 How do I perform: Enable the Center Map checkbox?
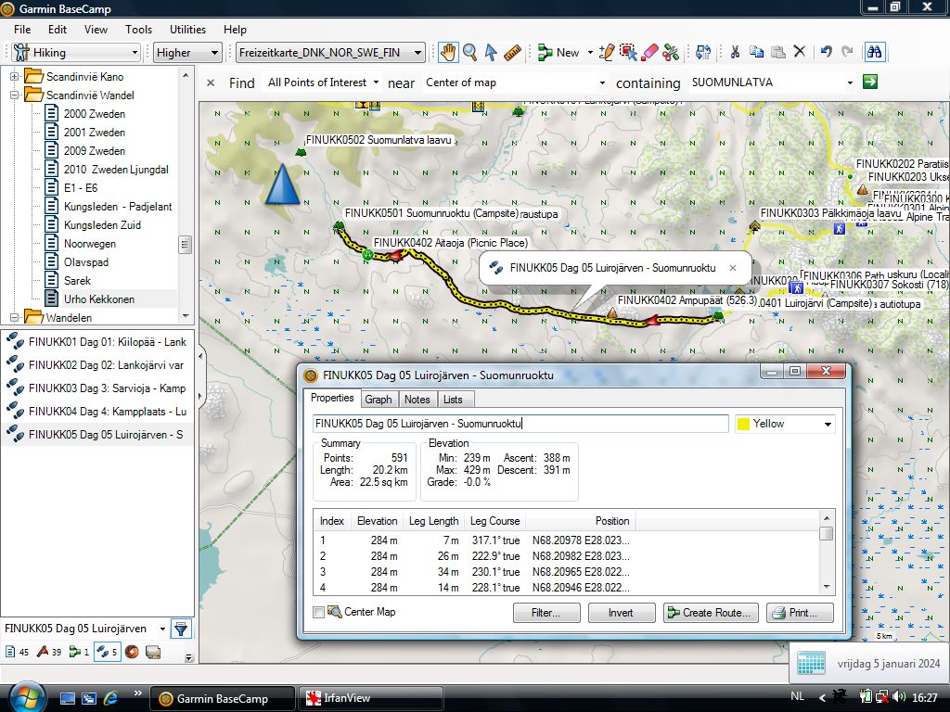319,613
